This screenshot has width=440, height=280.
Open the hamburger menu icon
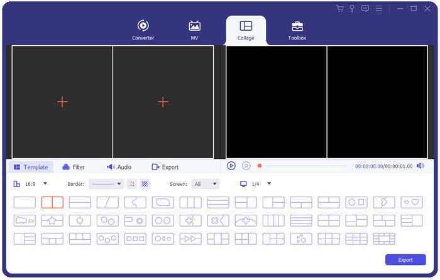(x=379, y=8)
